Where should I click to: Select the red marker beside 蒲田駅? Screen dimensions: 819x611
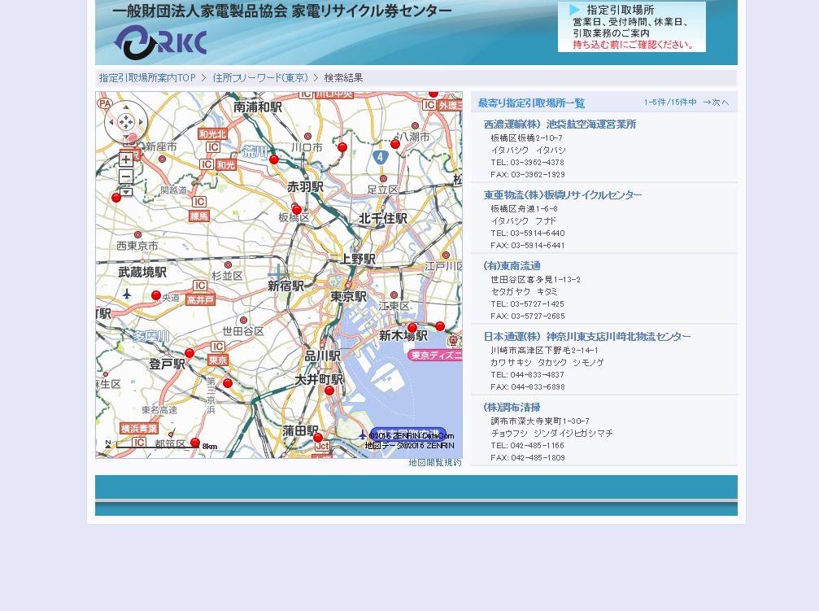(x=317, y=437)
